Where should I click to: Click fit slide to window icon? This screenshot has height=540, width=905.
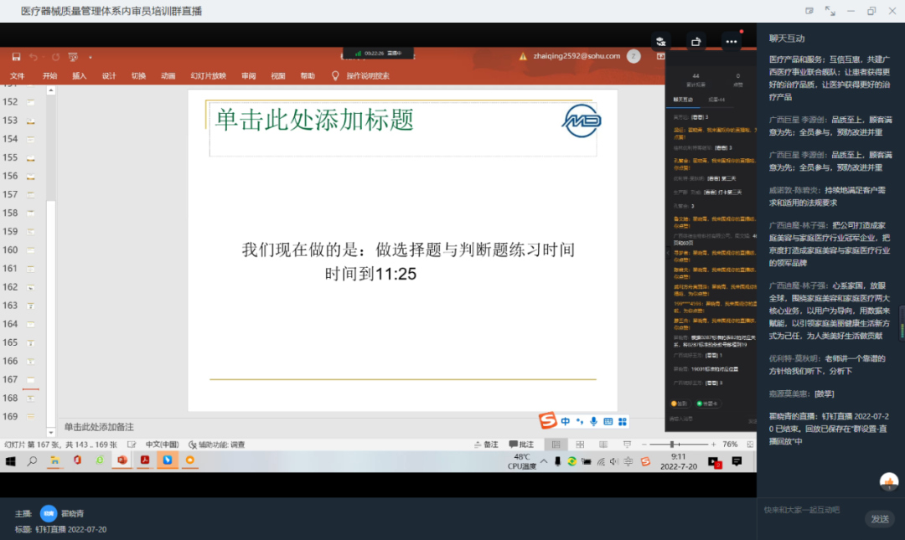click(750, 445)
